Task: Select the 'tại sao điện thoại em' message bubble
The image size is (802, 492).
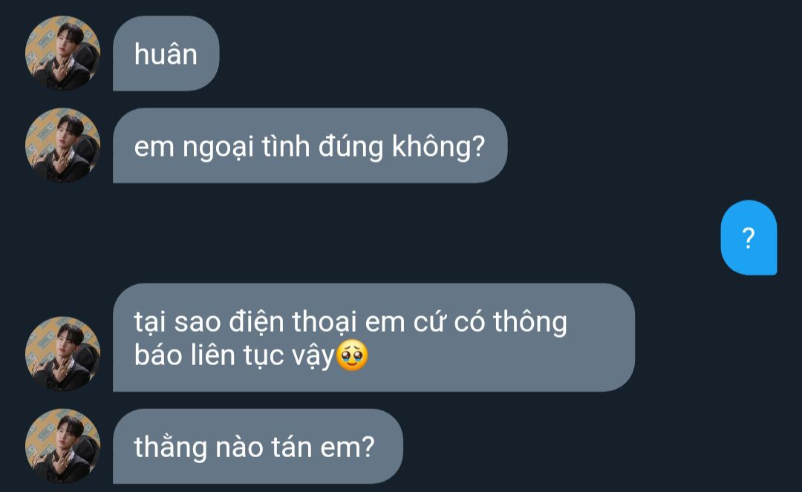Action: click(x=374, y=338)
